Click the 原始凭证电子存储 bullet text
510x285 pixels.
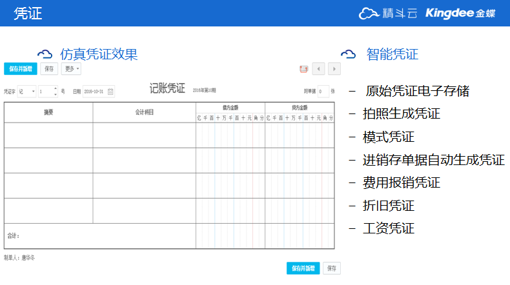417,91
